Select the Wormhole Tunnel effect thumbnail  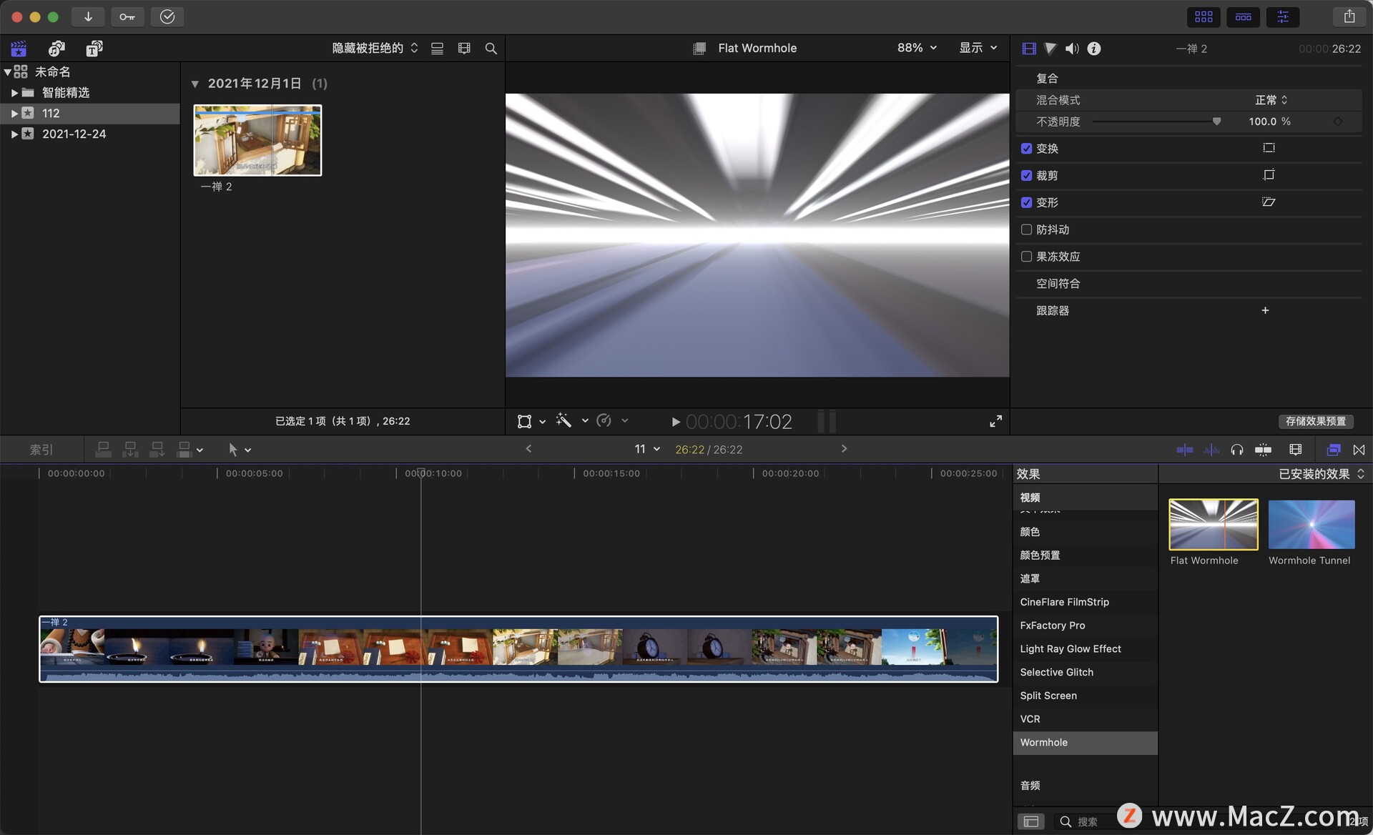click(x=1310, y=525)
